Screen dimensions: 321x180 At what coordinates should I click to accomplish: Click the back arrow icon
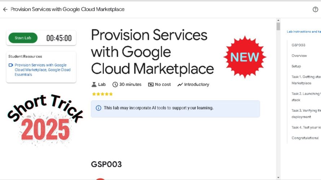pyautogui.click(x=5, y=9)
